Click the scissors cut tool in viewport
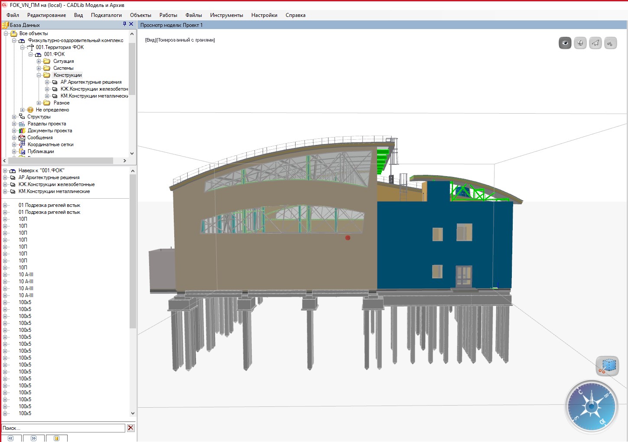Screen dimensions: 628x442 tap(610, 43)
